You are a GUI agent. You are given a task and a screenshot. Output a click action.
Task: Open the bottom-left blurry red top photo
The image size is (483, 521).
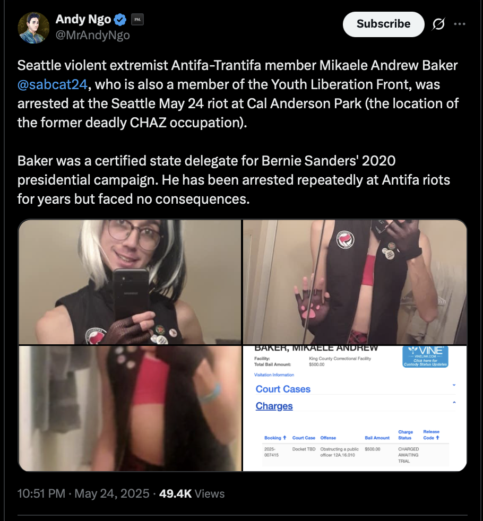click(130, 409)
